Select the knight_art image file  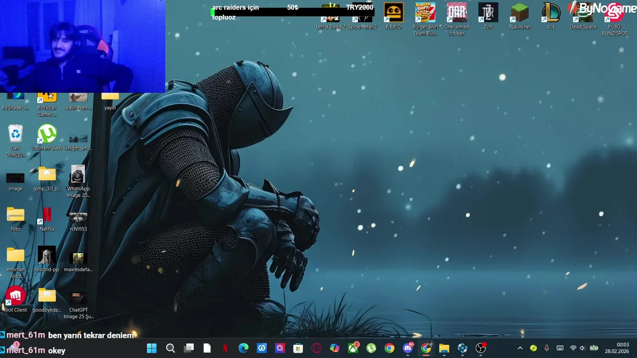78,141
